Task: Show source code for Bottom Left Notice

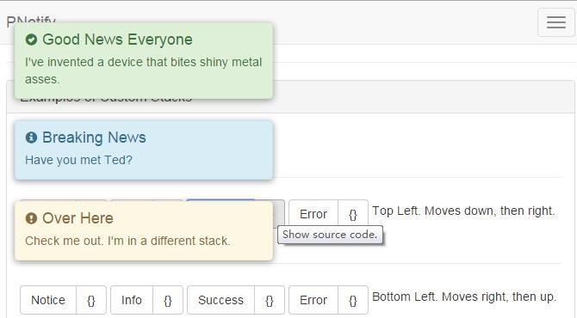Action: [x=91, y=300]
